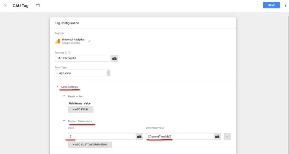Click the Dimension Value input field
The width and height of the screenshot is (289, 154).
click(x=179, y=136)
